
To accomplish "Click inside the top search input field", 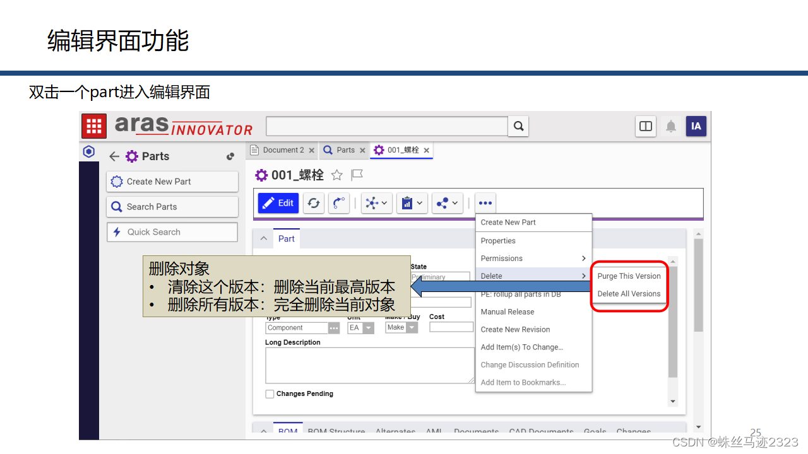I will (386, 125).
